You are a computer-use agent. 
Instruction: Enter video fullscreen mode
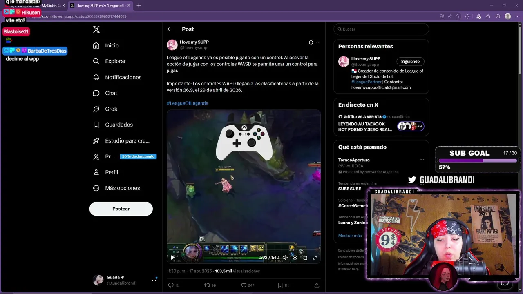[x=315, y=258]
